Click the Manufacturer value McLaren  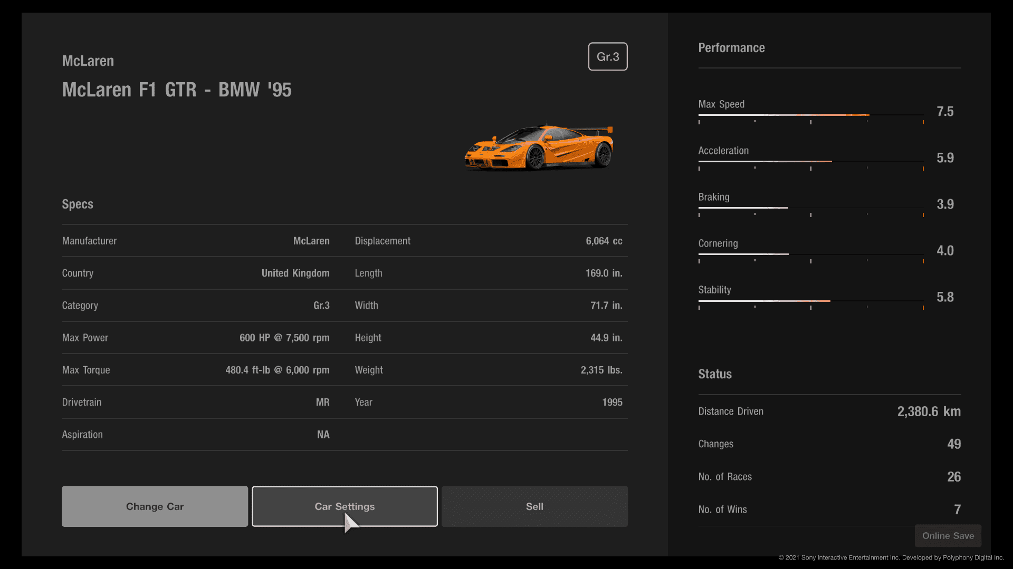pyautogui.click(x=311, y=241)
